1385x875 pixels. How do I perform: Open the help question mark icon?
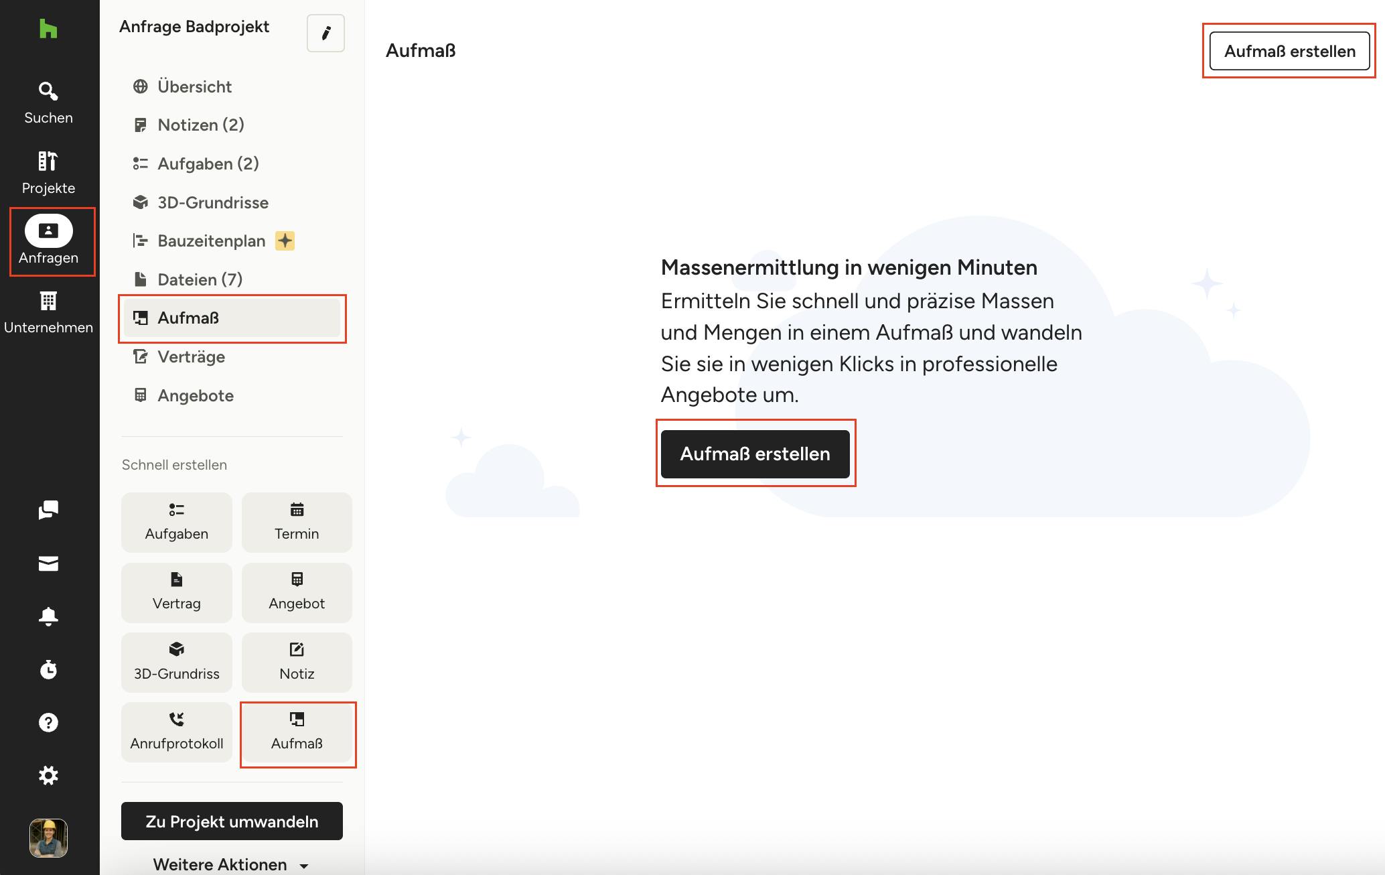click(x=48, y=722)
